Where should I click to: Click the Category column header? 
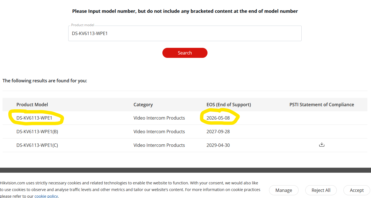point(143,105)
